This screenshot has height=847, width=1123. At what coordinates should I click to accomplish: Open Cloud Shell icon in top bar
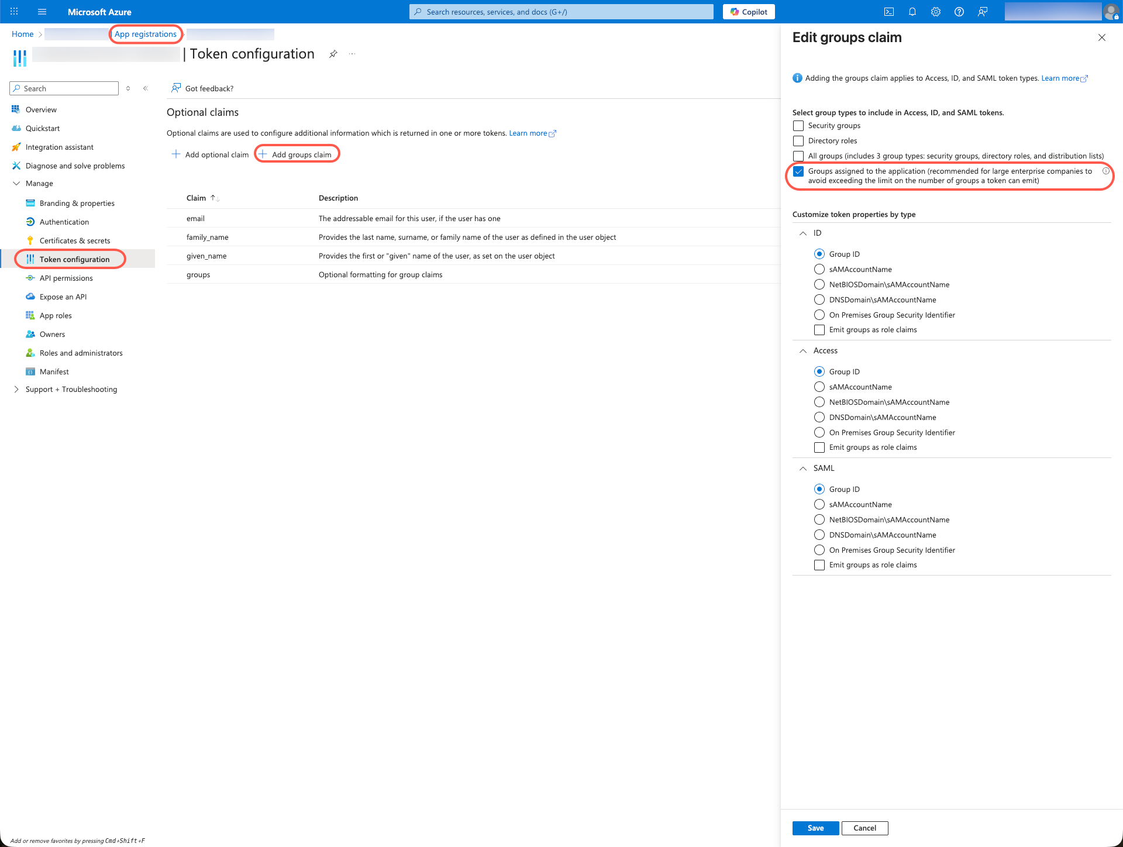[x=888, y=12]
